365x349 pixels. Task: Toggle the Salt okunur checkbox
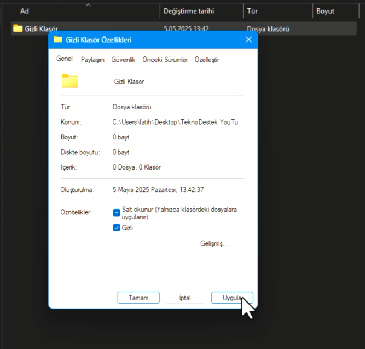(117, 213)
